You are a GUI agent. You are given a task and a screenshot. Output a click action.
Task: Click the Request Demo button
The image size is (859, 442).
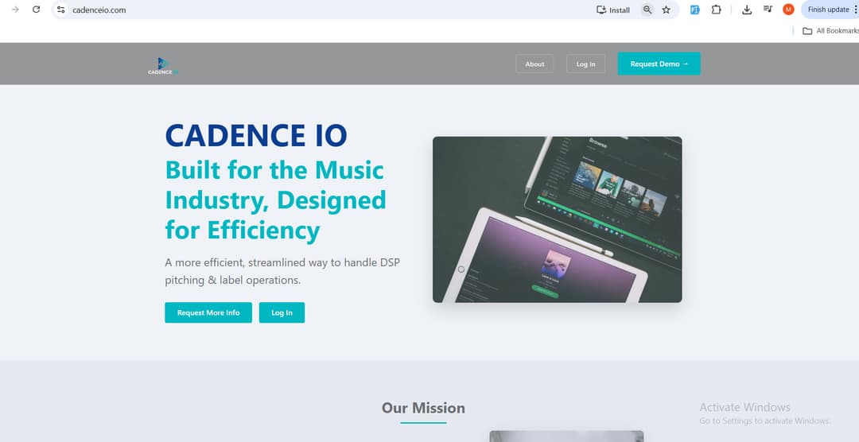point(659,64)
